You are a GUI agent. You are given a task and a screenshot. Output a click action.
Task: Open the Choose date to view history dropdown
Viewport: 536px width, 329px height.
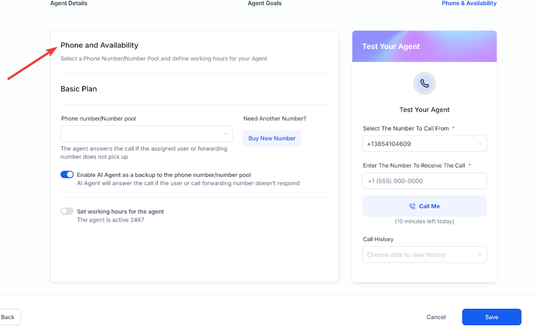(424, 255)
